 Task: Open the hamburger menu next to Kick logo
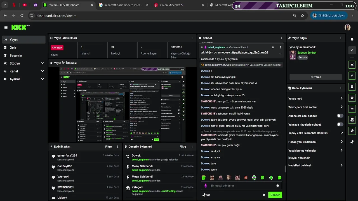pyautogui.click(x=6, y=27)
